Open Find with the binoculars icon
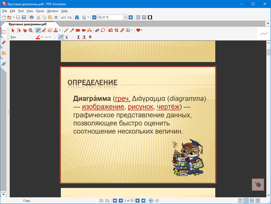 tap(77, 17)
